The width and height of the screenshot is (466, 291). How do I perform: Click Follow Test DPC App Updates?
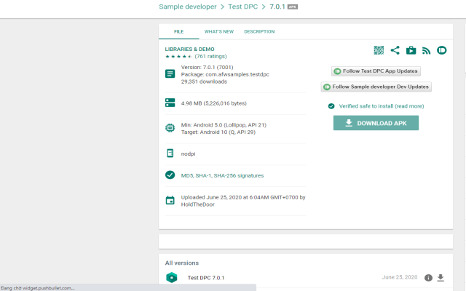[x=376, y=71]
